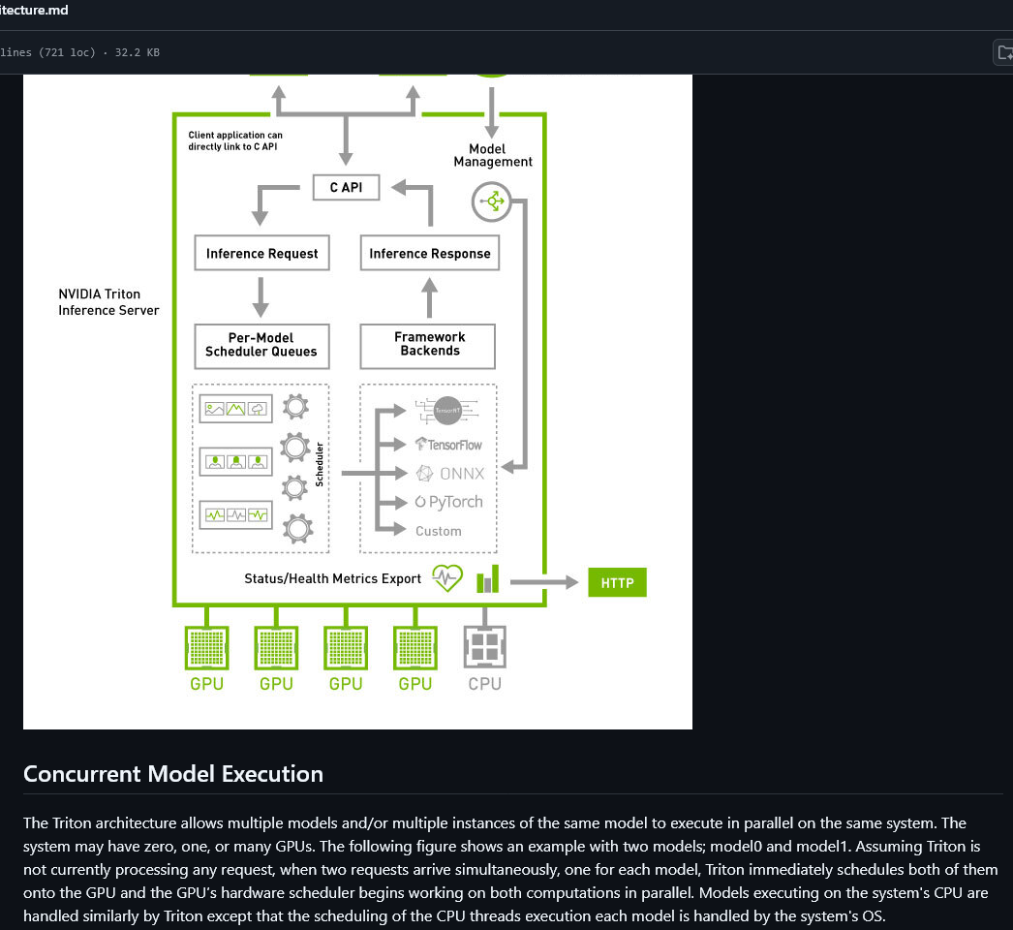The height and width of the screenshot is (930, 1013).
Task: Click the 'Concurrent Model Execution' heading
Action: point(173,774)
